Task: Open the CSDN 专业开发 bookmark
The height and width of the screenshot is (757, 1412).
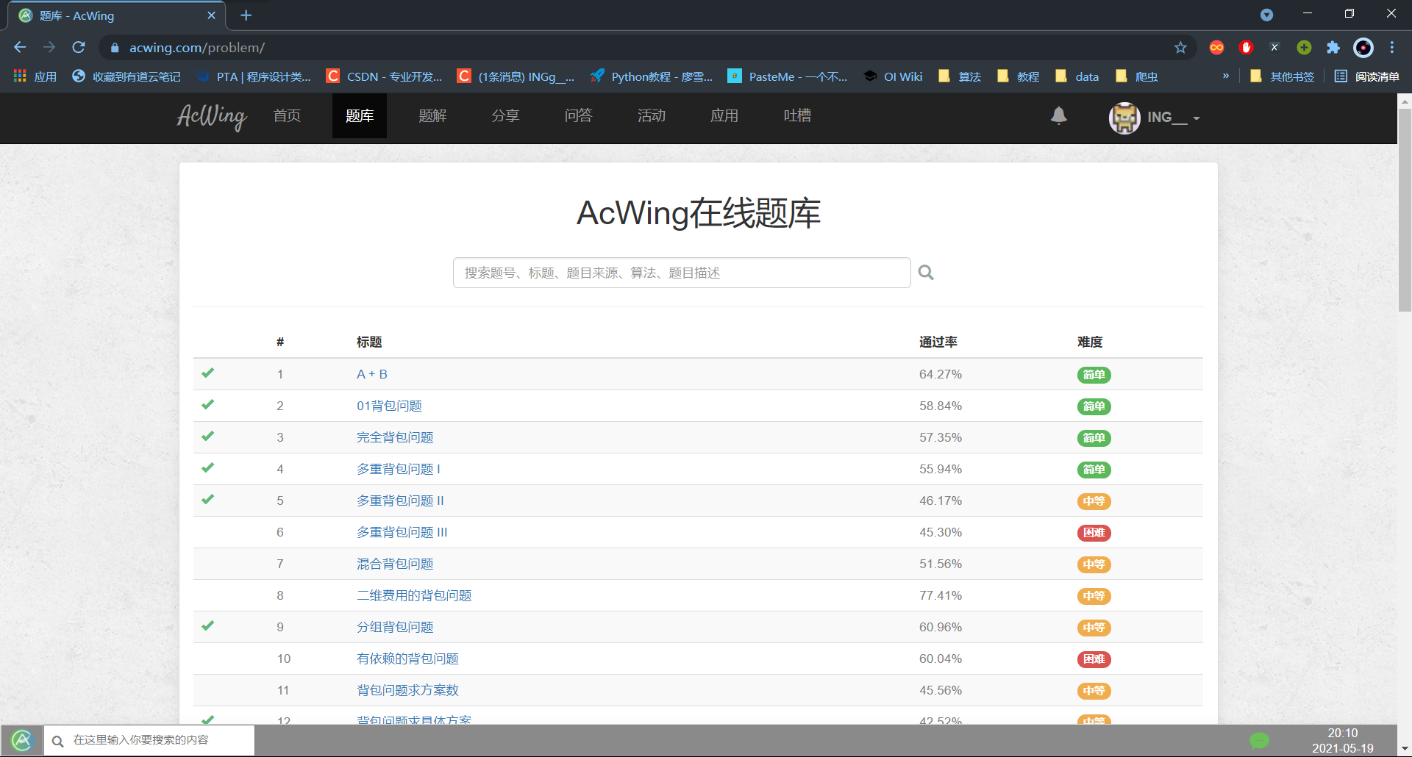Action: [384, 76]
